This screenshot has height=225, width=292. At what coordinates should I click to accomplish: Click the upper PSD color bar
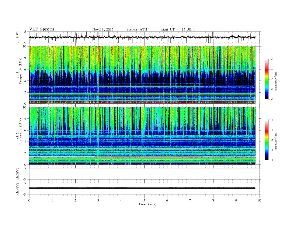coord(267,79)
